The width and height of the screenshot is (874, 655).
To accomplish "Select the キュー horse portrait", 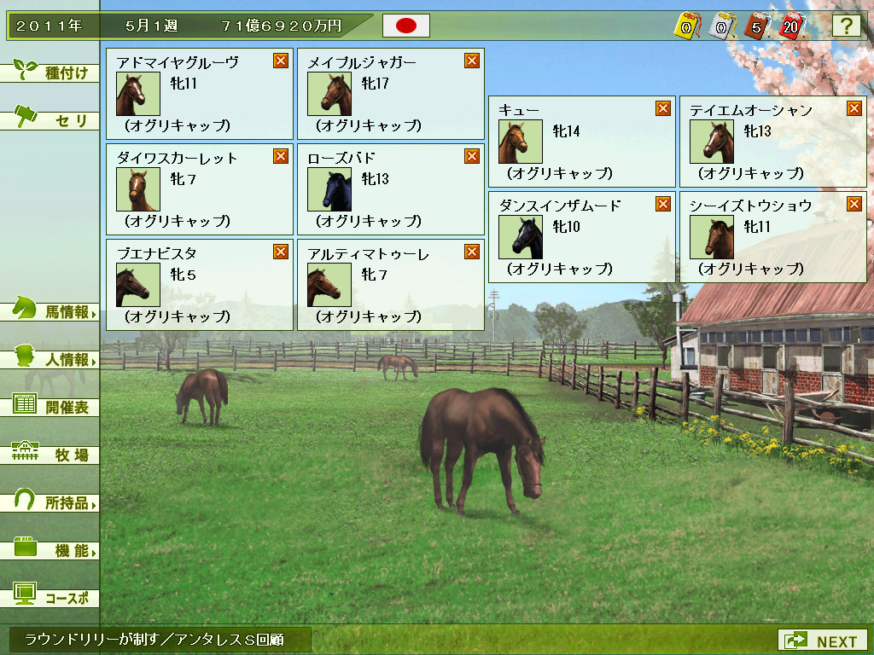I will tap(521, 142).
